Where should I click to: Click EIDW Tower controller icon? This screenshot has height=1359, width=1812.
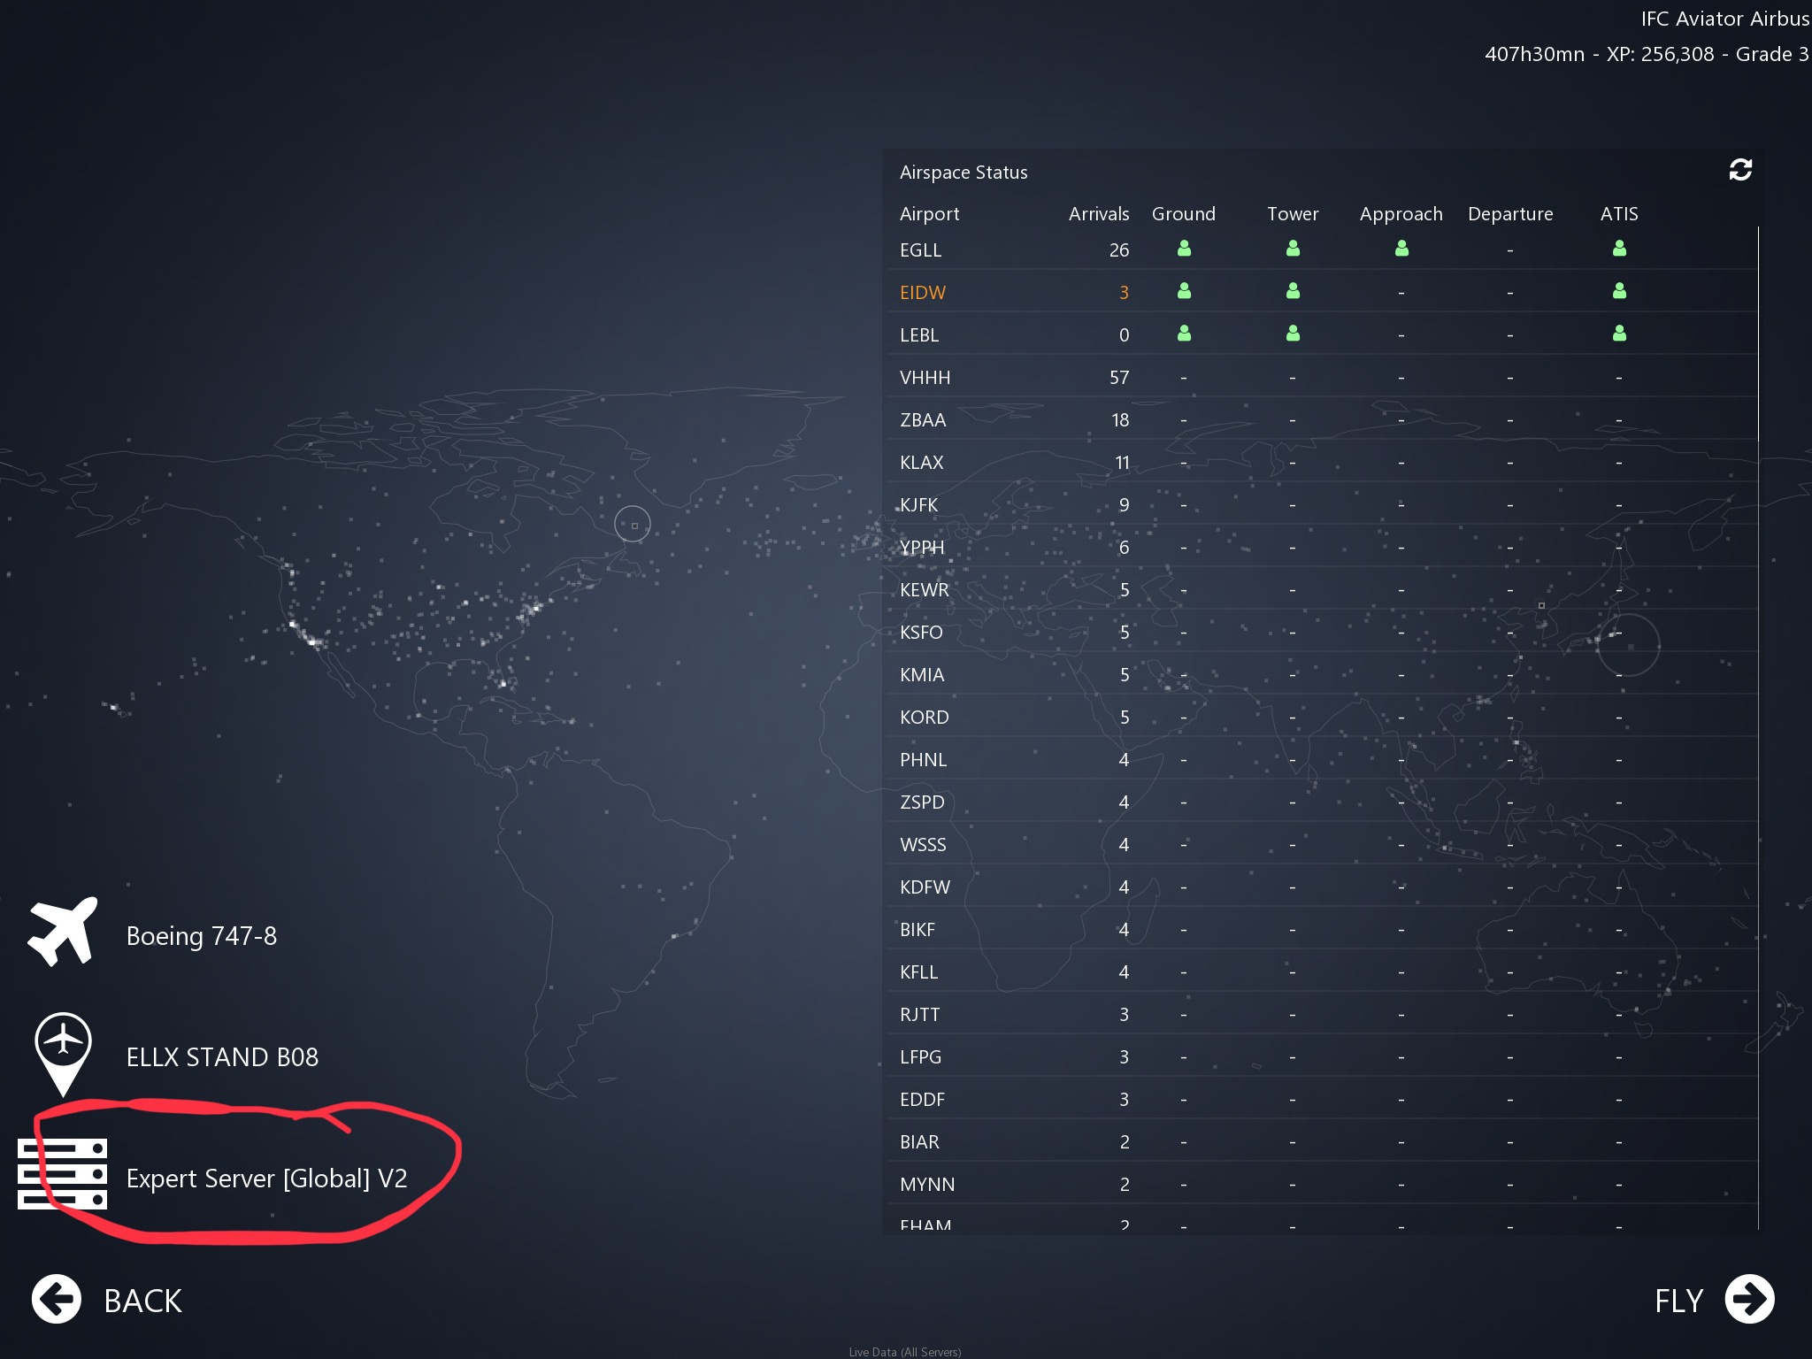tap(1293, 291)
